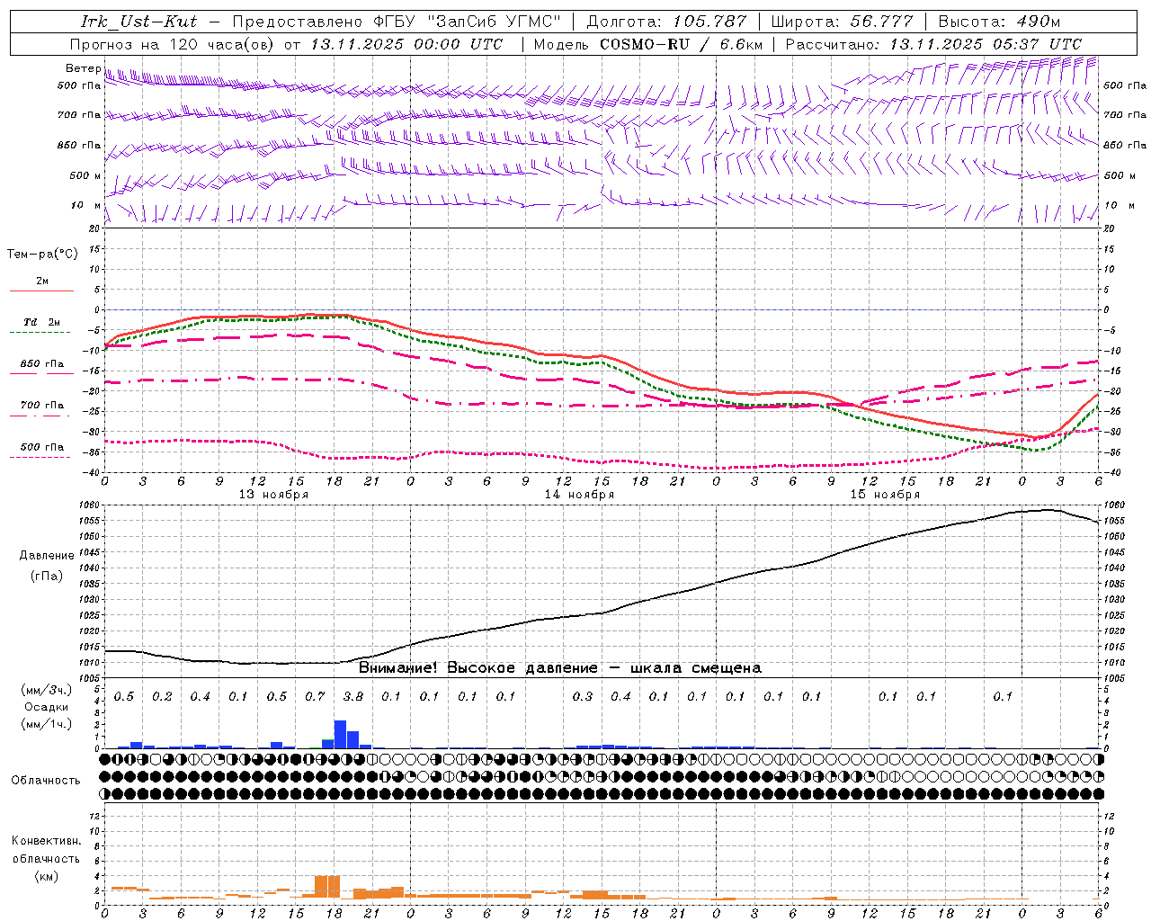Click the high pressure warning Внимание! text
The width and height of the screenshot is (1151, 921).
coord(560,667)
